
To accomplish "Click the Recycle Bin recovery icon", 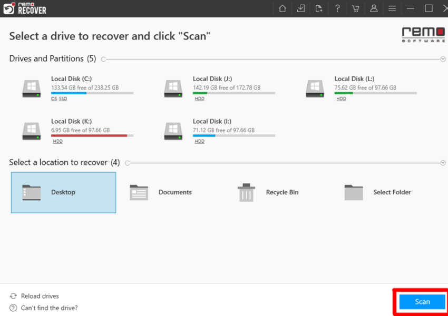I will 246,193.
